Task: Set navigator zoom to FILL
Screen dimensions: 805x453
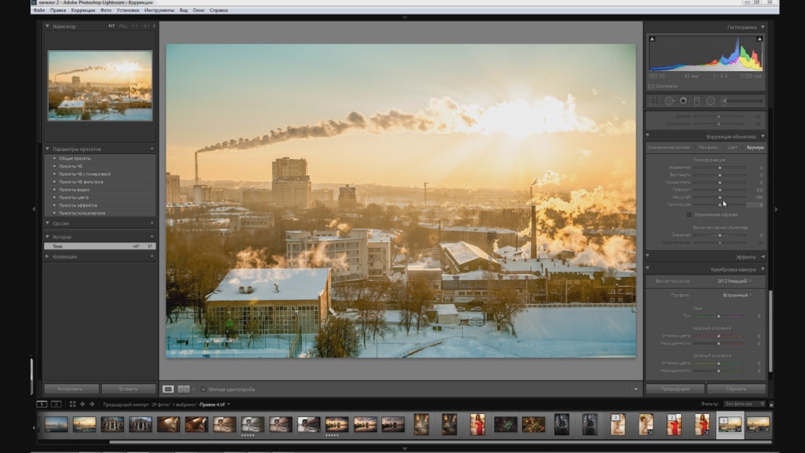Action: tap(123, 26)
